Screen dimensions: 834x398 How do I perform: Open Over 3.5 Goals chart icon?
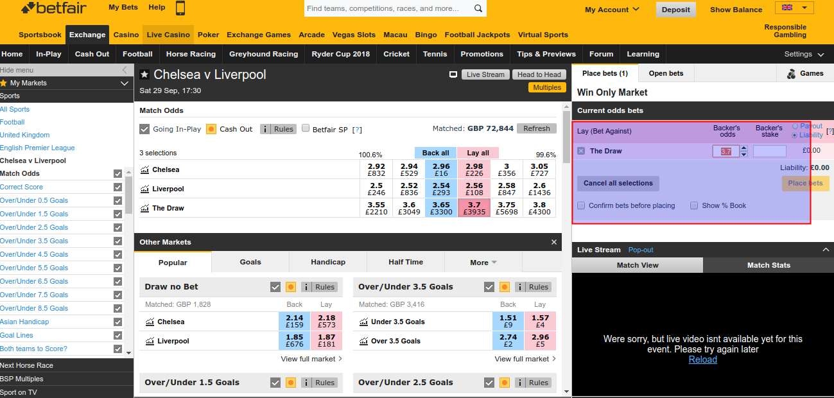(x=364, y=342)
